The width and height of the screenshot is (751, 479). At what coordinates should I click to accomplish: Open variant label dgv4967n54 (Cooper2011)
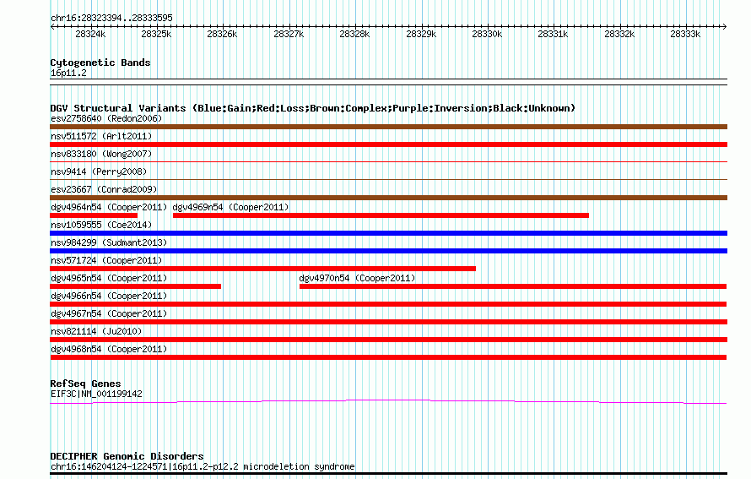(109, 313)
